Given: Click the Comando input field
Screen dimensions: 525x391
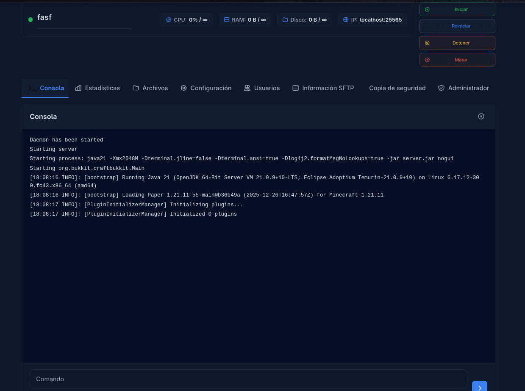Looking at the screenshot, I should 248,379.
